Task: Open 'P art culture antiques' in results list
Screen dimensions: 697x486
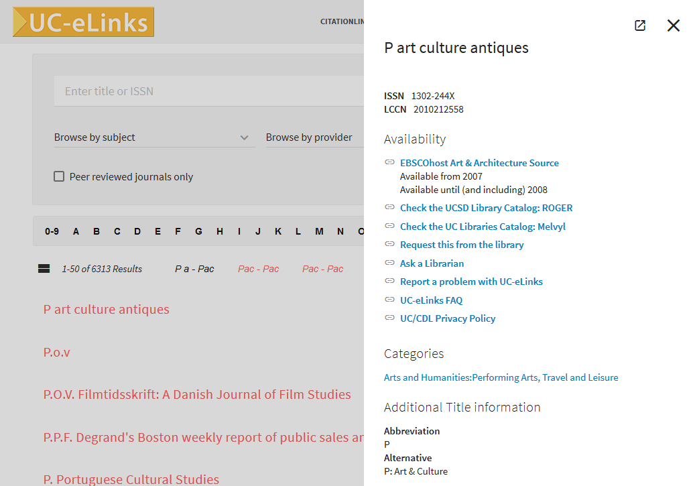Action: click(x=107, y=309)
